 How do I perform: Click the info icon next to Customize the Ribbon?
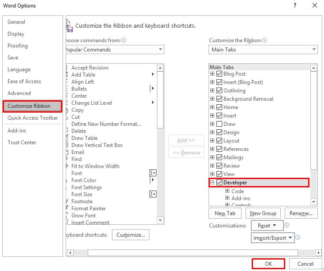(264, 40)
